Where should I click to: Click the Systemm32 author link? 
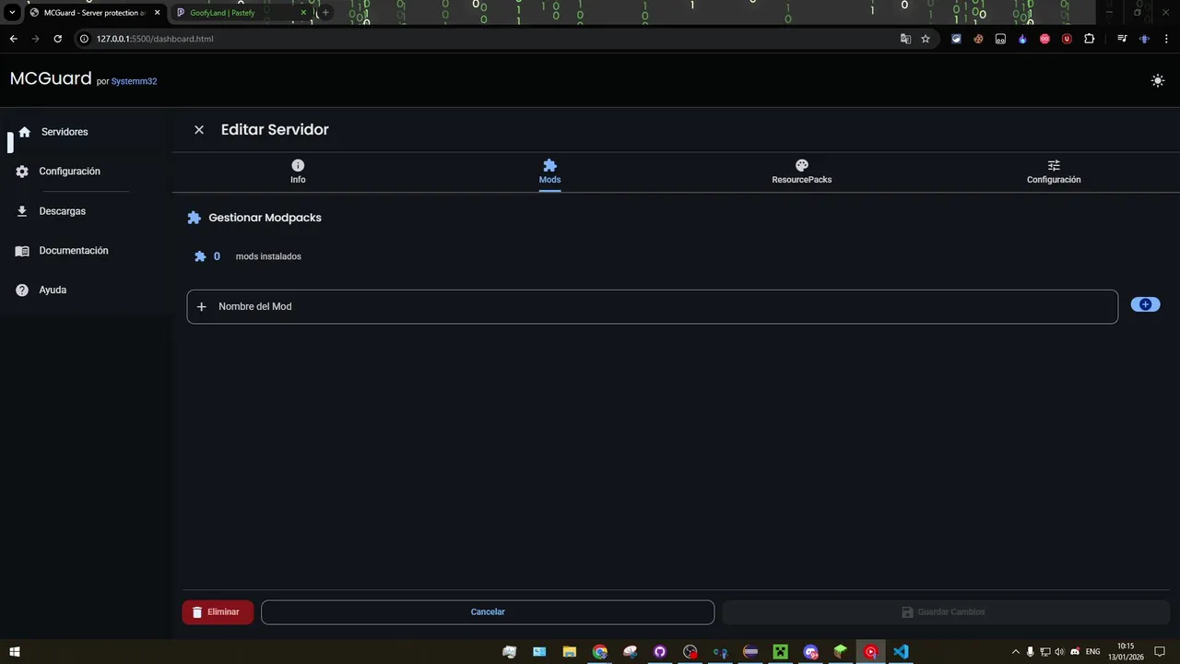coord(134,81)
